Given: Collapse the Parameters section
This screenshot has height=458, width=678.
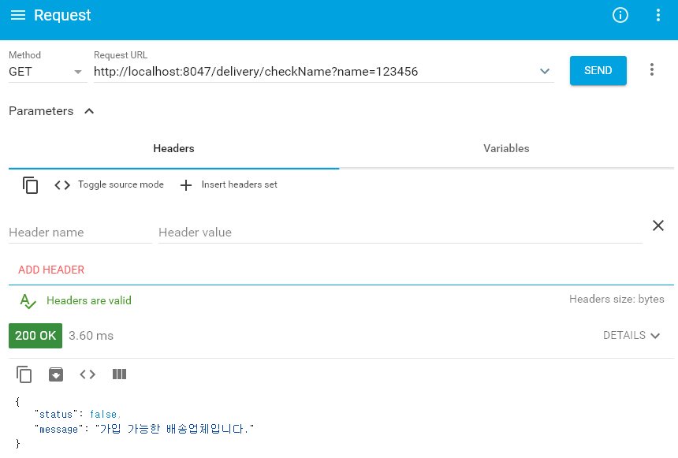Looking at the screenshot, I should pos(51,111).
